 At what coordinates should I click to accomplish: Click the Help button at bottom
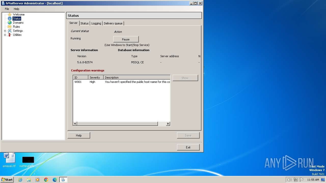pyautogui.click(x=79, y=135)
